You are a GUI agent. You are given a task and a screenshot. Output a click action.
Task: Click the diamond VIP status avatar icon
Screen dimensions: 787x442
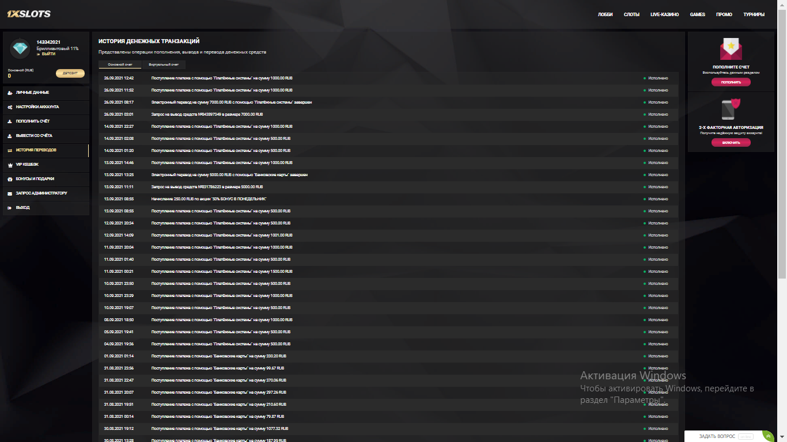coord(21,48)
